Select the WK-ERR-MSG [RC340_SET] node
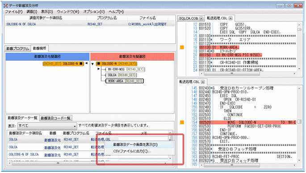This screenshot has height=173, width=306. pyautogui.click(x=125, y=69)
